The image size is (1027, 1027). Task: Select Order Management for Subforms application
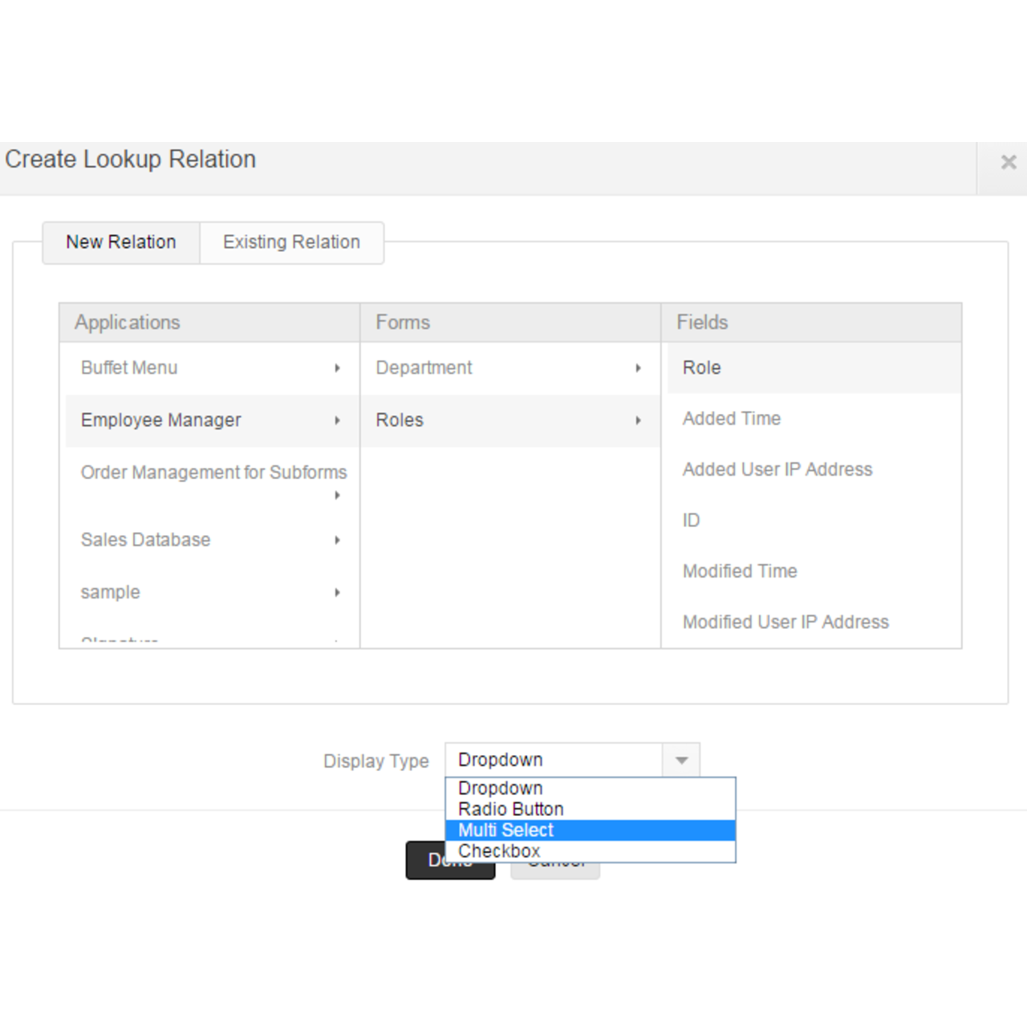[213, 473]
